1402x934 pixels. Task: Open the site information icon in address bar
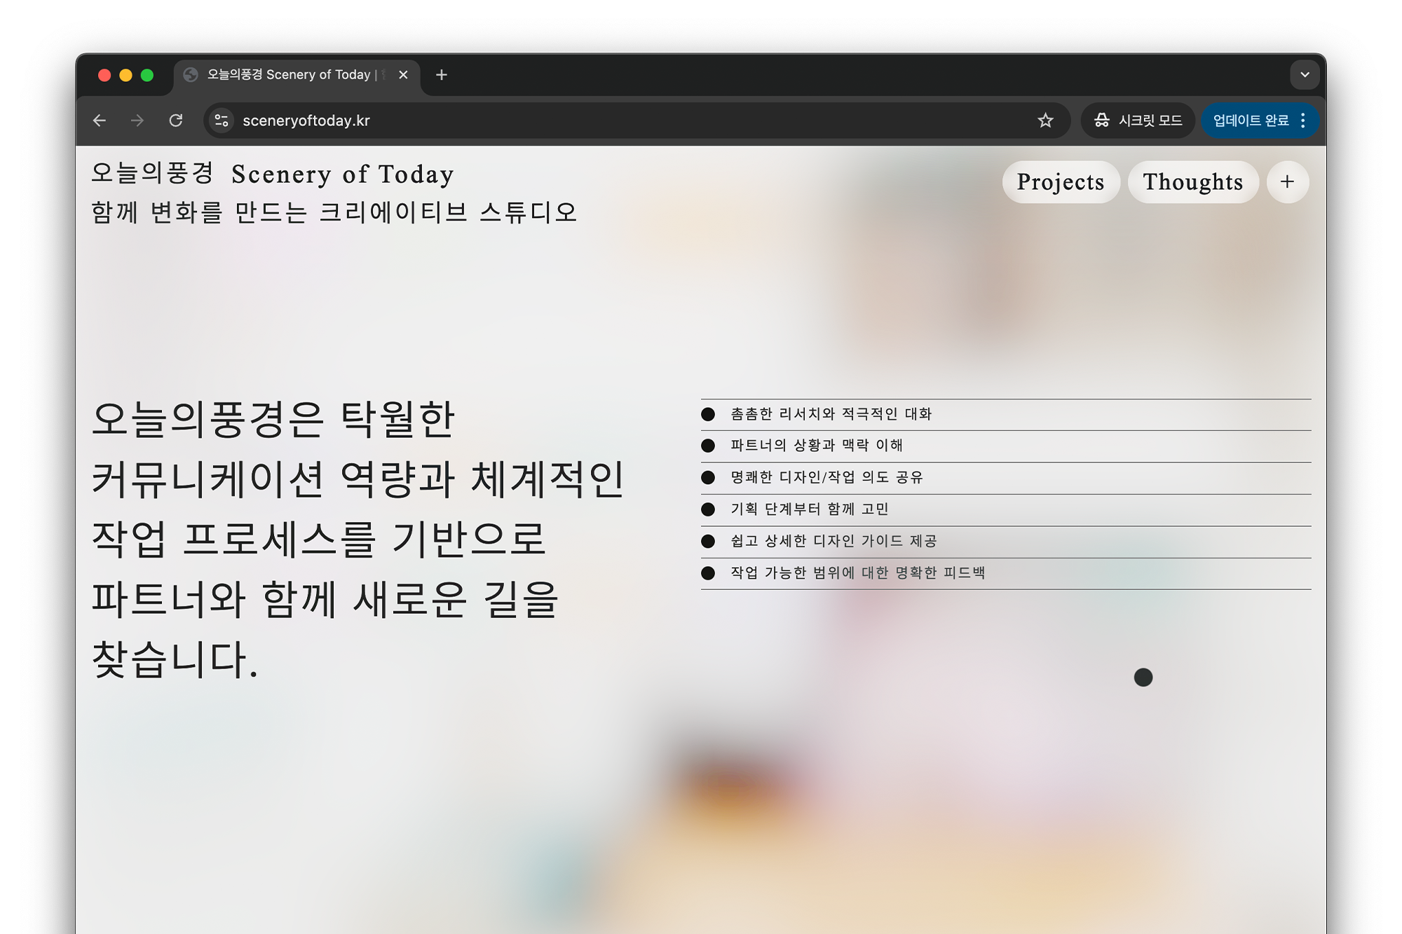222,121
